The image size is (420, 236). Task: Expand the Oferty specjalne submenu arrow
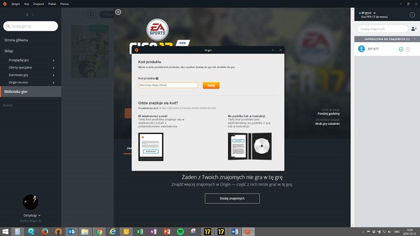53,68
